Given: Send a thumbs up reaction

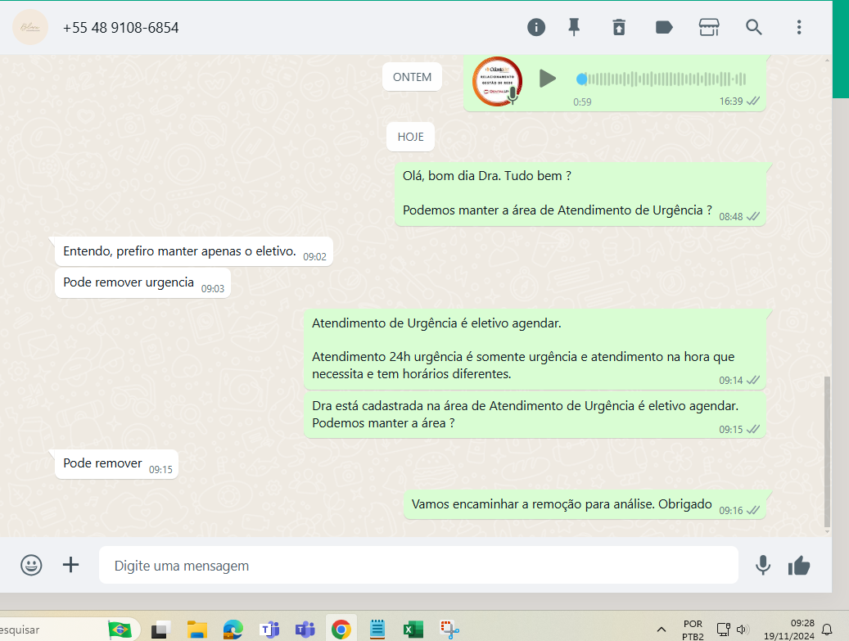Looking at the screenshot, I should click(x=798, y=566).
